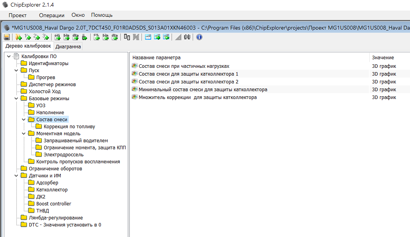Select the Лямбда-регулирование folder in tree
Image resolution: width=410 pixels, height=237 pixels.
(x=56, y=218)
